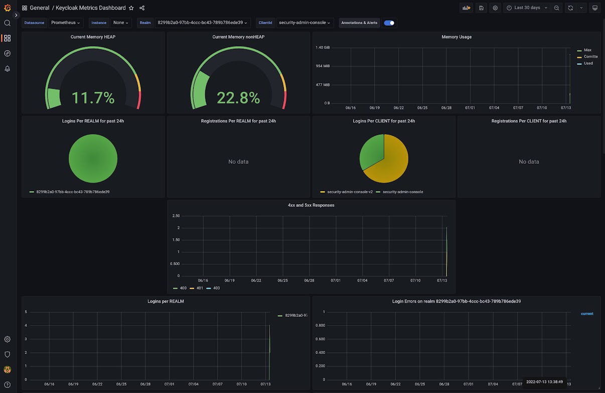Open dashboard settings gear in toolbar
Viewport: 605px width, 393px height.
pyautogui.click(x=495, y=8)
